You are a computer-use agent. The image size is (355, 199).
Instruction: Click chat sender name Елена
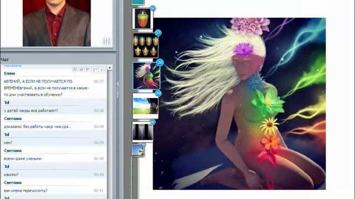(x=9, y=74)
